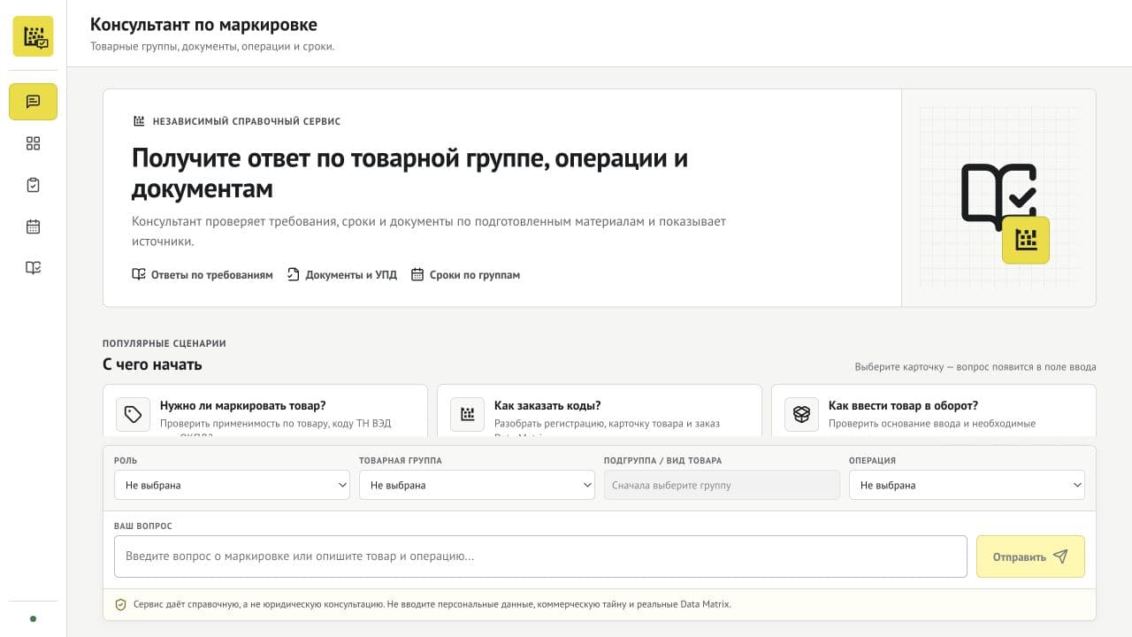Click the box icon on circulation card
The image size is (1132, 637).
pos(801,414)
